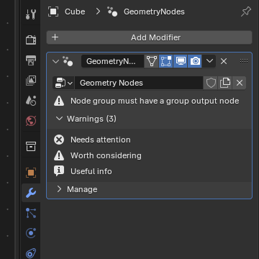This screenshot has width=259, height=259.
Task: Open the Output properties tab
Action: [31, 60]
